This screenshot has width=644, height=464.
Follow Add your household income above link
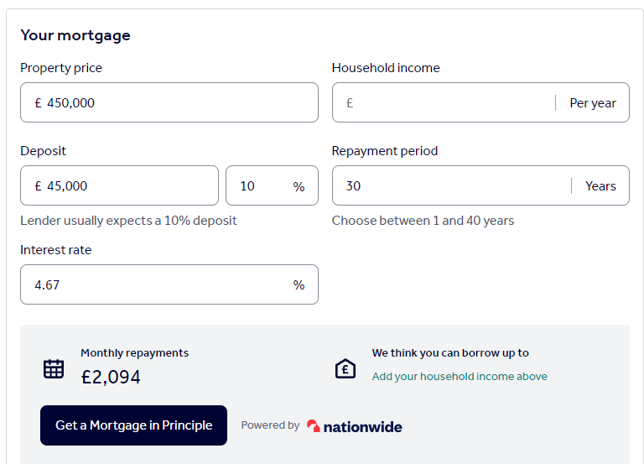tap(460, 377)
